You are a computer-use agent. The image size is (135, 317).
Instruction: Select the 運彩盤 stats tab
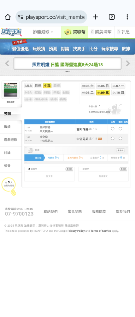35,158
